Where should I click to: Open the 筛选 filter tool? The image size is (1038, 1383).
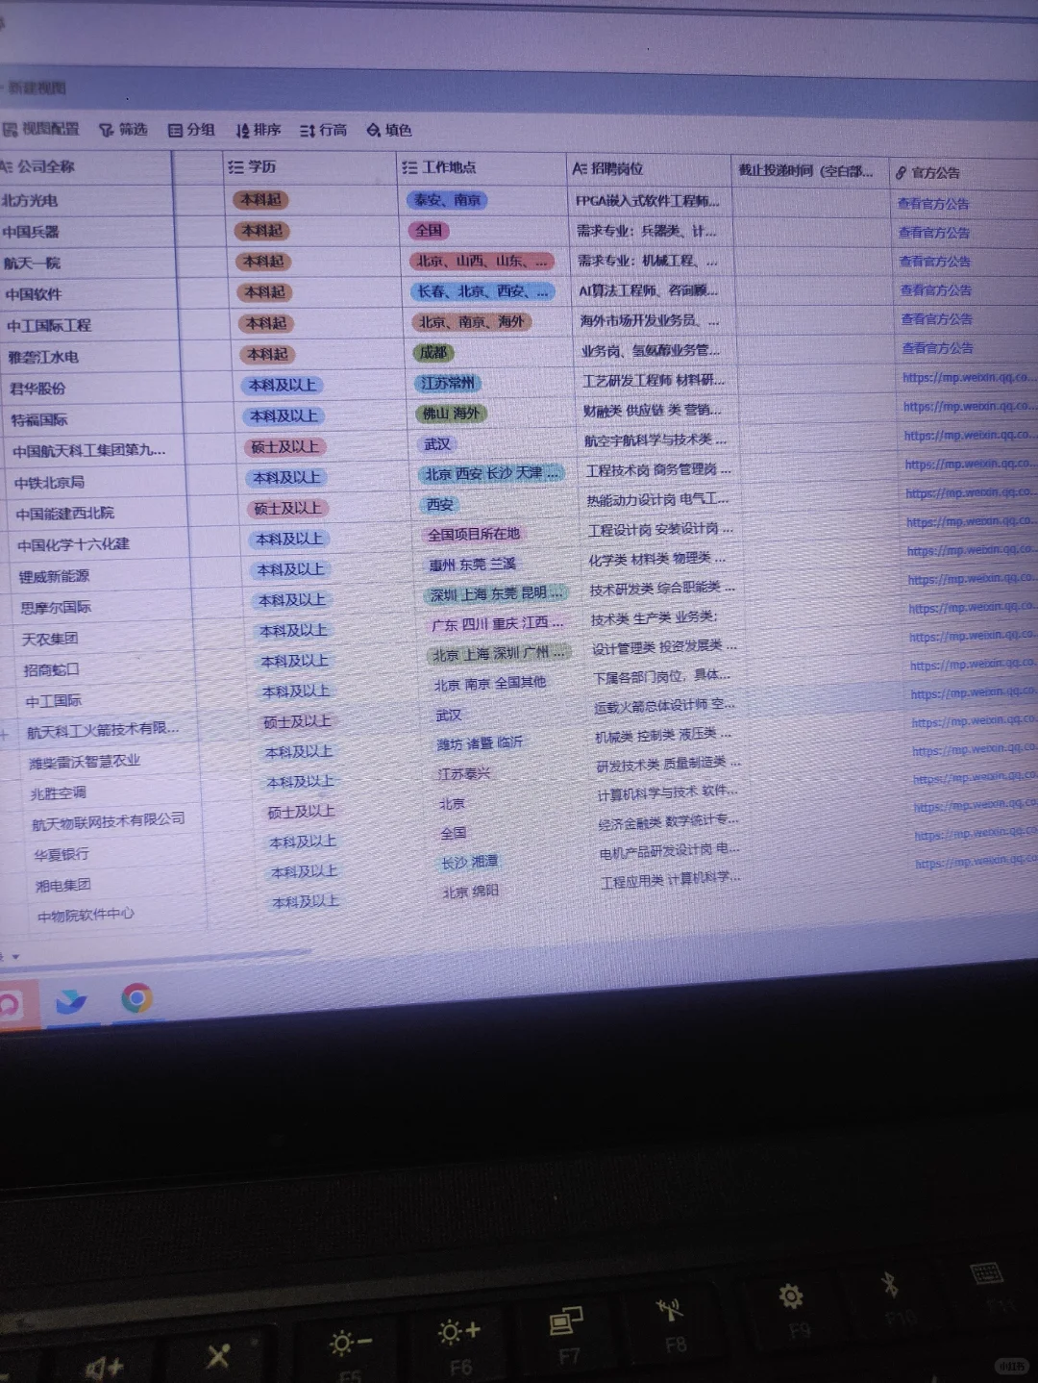[123, 129]
